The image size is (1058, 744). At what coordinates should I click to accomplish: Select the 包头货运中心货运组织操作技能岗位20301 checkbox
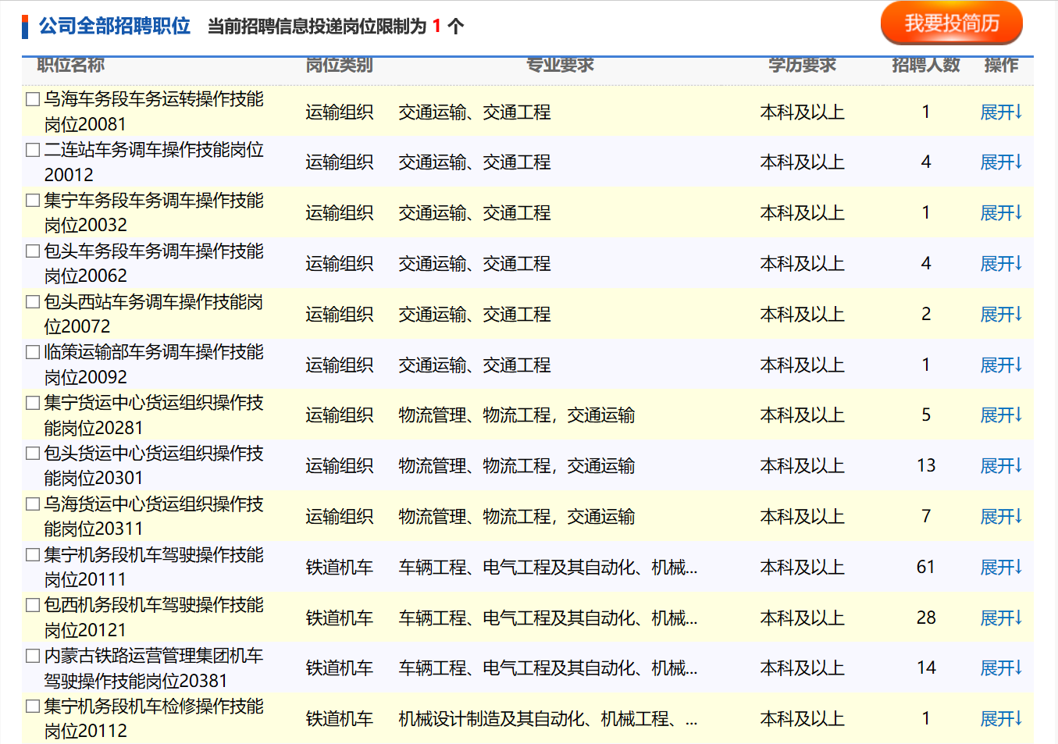pos(33,454)
